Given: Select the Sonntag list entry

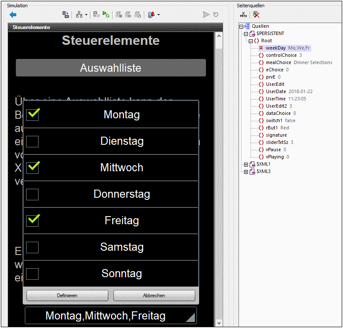Looking at the screenshot, I should tap(122, 273).
